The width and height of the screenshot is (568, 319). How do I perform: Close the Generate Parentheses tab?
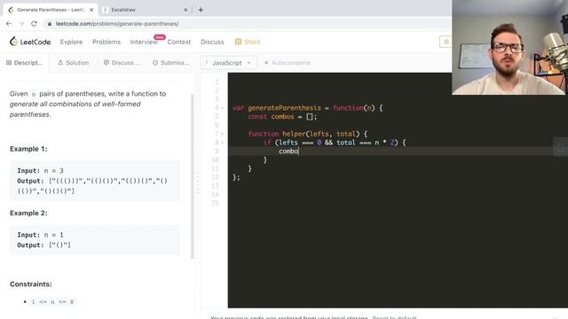coord(91,10)
